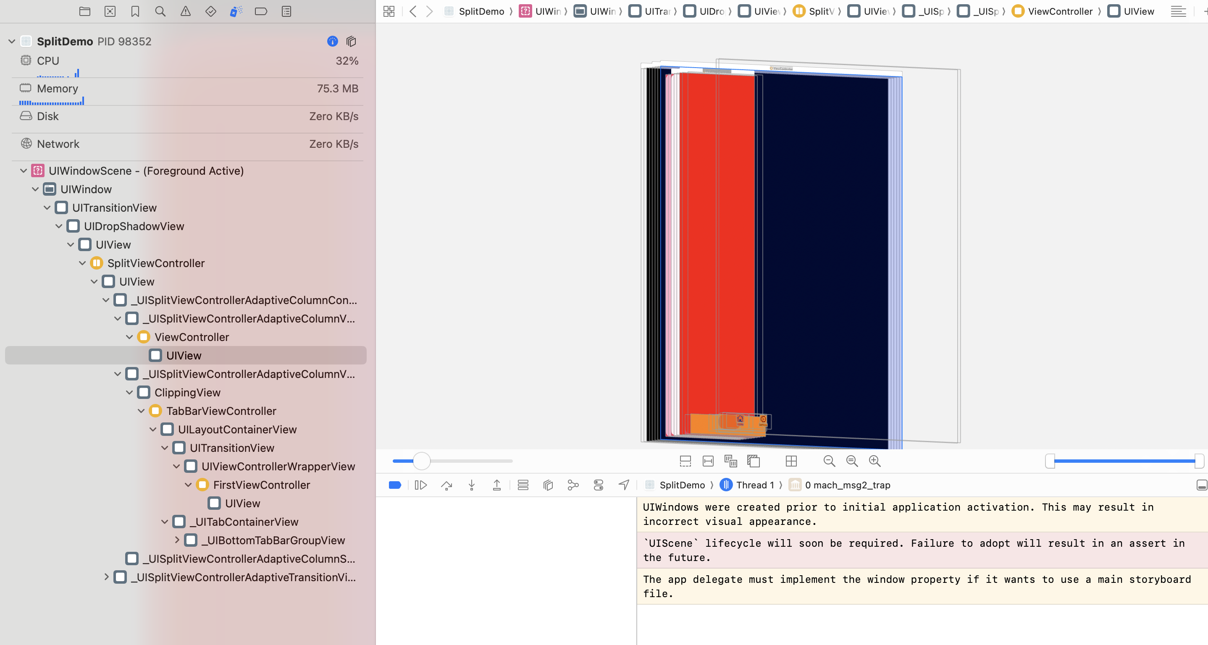Expand _UISplitViewControllerAdaptiveTransitionVi... chevron

pyautogui.click(x=106, y=577)
